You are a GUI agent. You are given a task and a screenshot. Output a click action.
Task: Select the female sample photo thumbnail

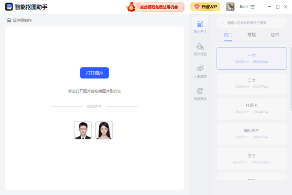pyautogui.click(x=104, y=130)
